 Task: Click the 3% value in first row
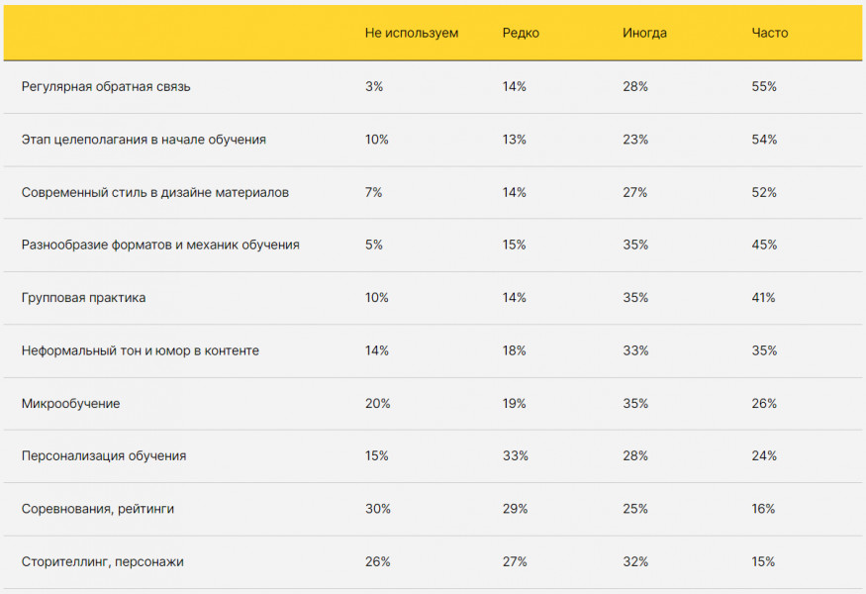click(373, 87)
